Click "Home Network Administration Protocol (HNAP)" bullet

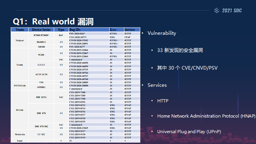tap(206, 116)
